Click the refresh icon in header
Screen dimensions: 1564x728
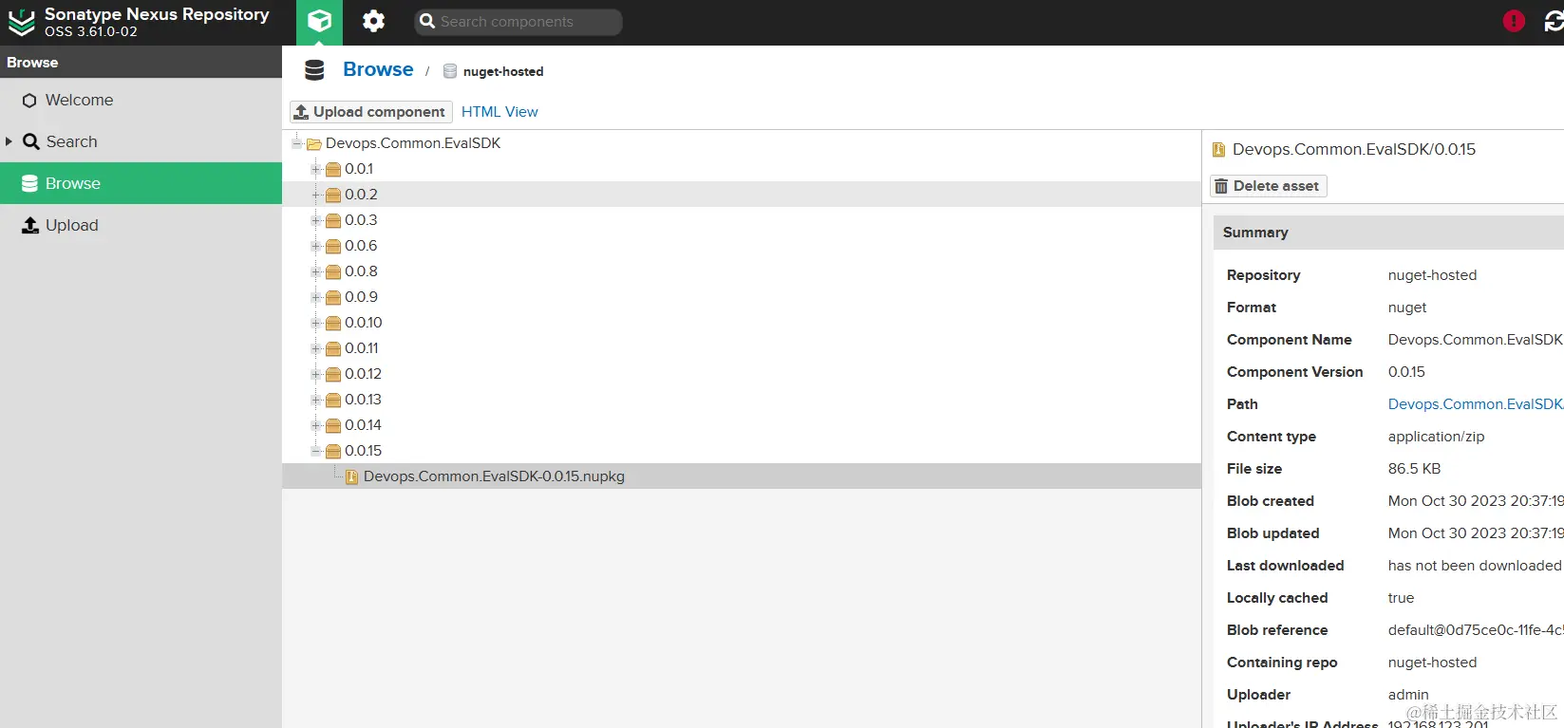point(1555,21)
